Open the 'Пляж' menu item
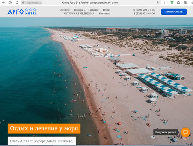 click(107, 10)
